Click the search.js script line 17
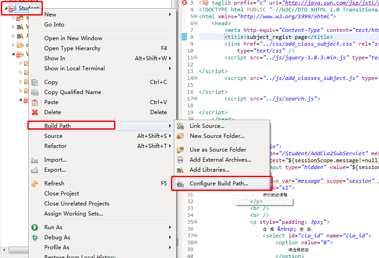Viewport: 379px width, 258px height. click(x=272, y=99)
